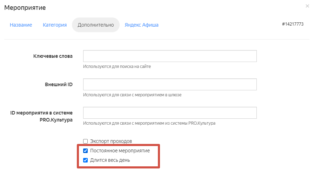Select the Дополнительно tab
314x173 pixels.
(95, 25)
